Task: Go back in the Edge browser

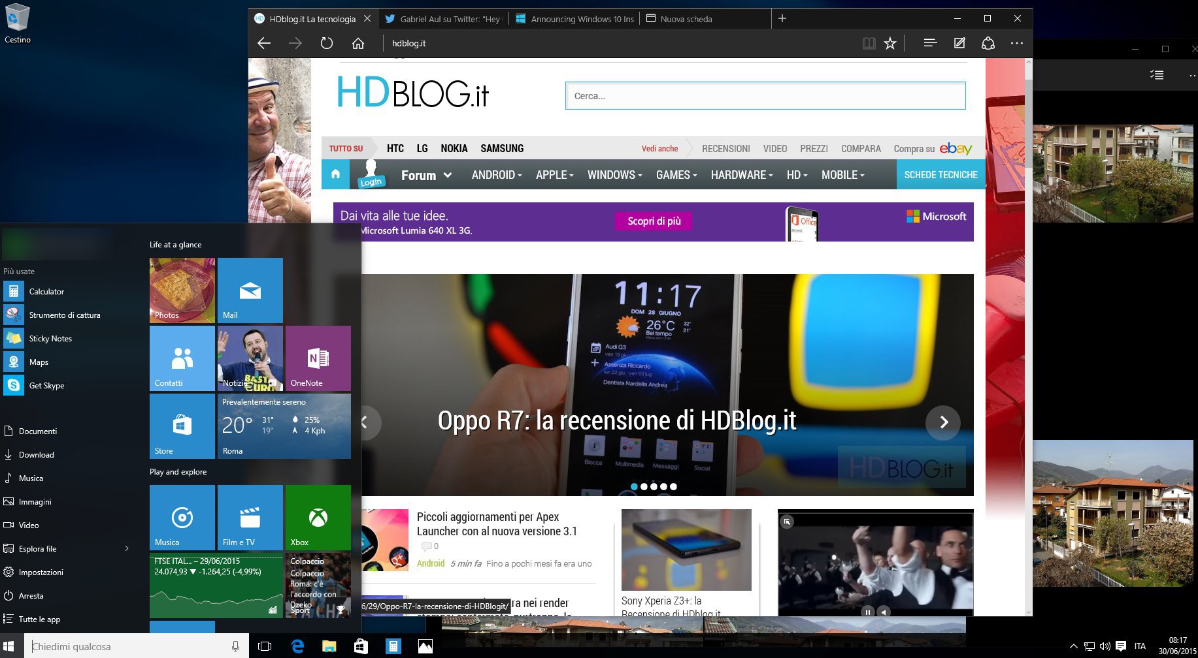Action: click(x=264, y=43)
